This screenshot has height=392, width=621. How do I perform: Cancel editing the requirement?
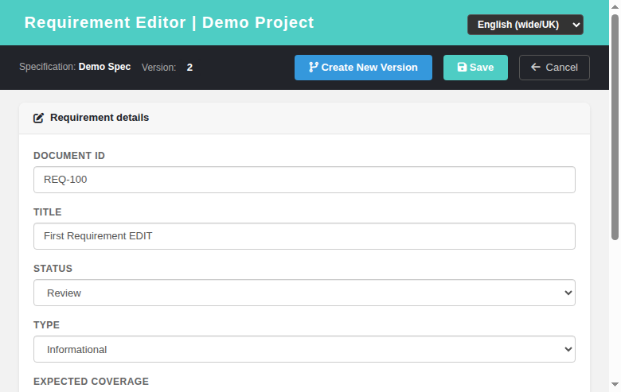pos(554,68)
